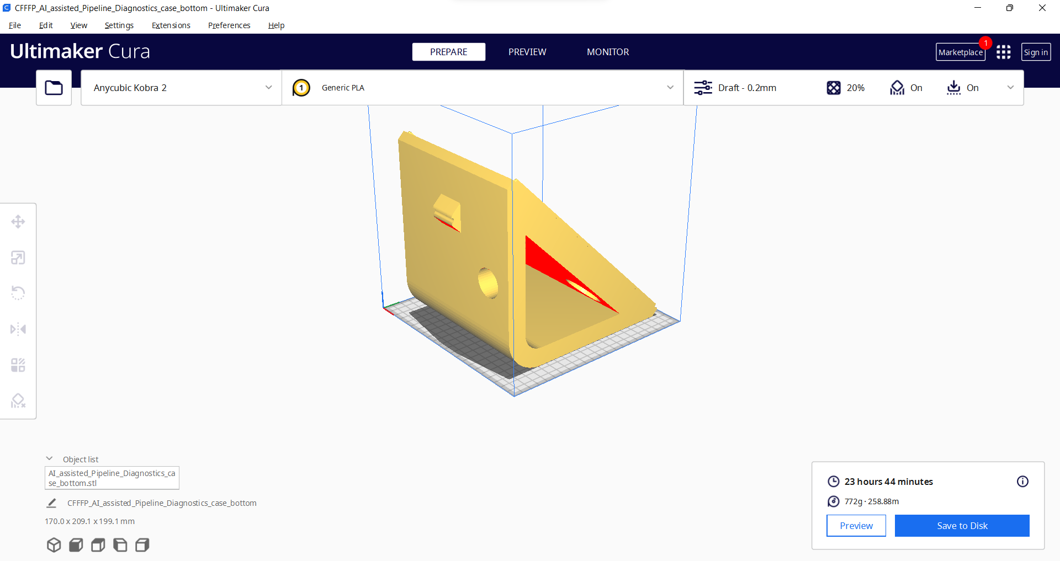
Task: Expand the print settings panel chevron
Action: (1010, 88)
